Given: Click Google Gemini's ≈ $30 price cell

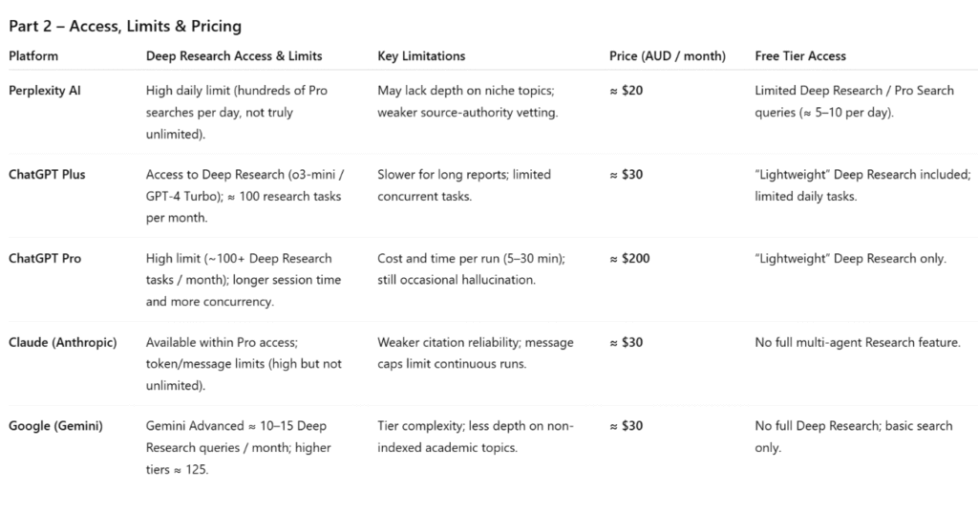Looking at the screenshot, I should coord(628,426).
